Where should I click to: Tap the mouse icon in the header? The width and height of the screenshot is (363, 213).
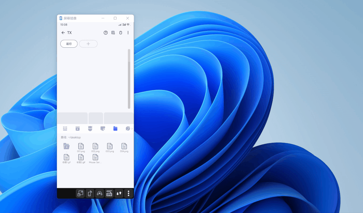[121, 33]
